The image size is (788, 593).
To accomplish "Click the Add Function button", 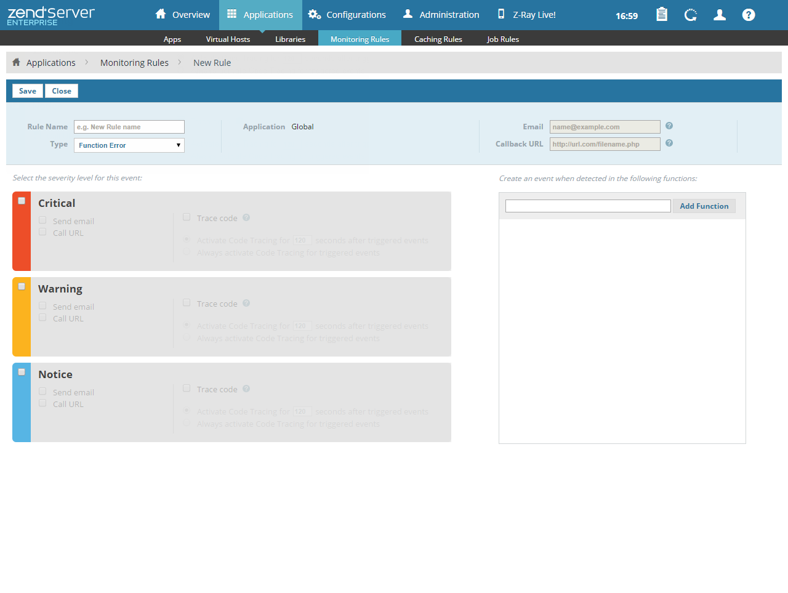I will pos(704,206).
